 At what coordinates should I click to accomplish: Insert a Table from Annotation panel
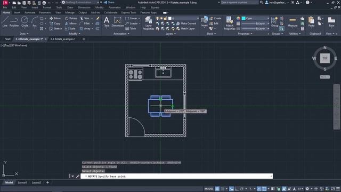(131, 28)
